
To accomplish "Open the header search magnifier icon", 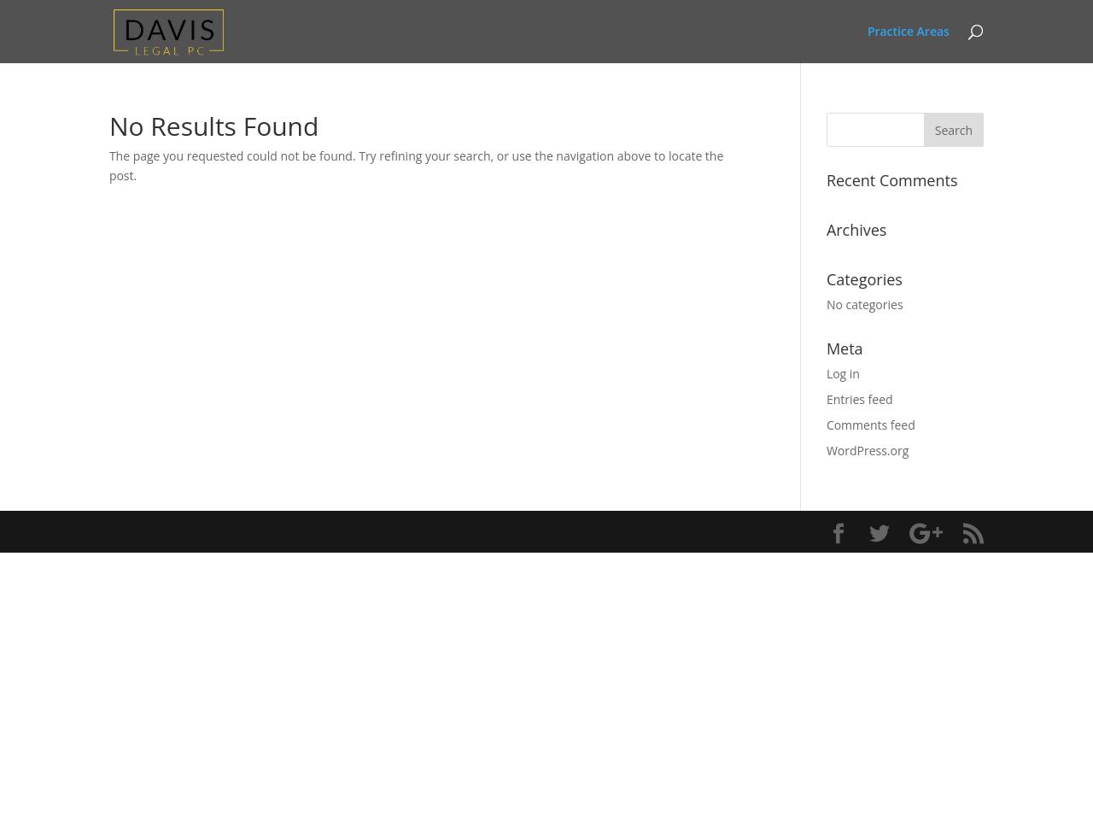I will click(975, 32).
